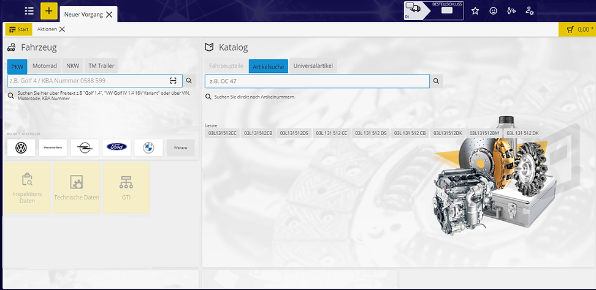Screen dimensions: 596x290
Task: Close the Neuer Vorgang tab
Action: (109, 14)
